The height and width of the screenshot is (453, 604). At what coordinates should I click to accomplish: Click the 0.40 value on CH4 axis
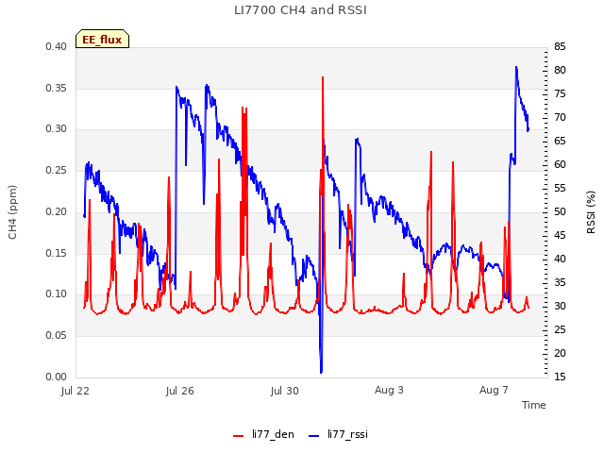[57, 47]
